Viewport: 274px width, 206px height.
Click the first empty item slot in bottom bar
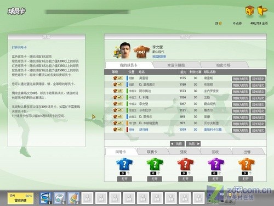[x=87, y=198]
